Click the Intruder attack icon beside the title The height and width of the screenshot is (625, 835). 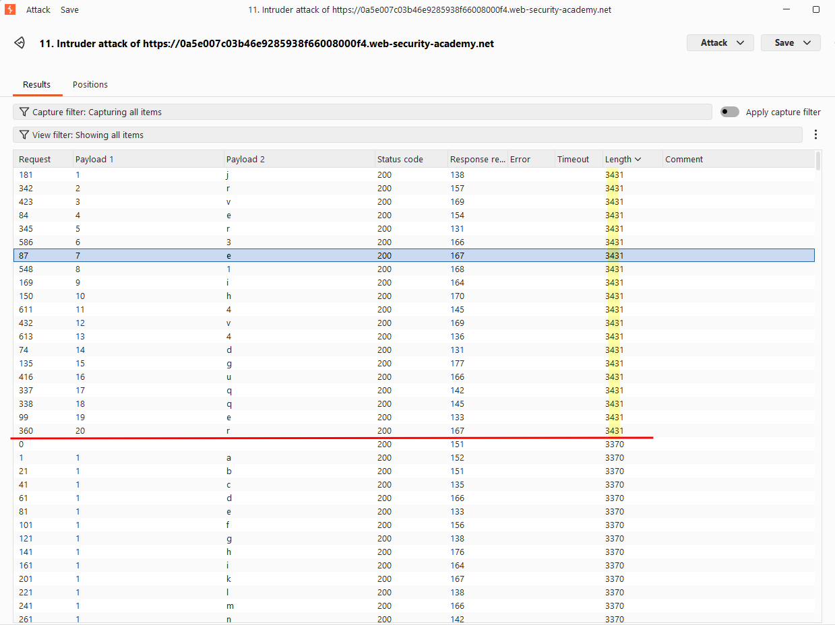click(x=20, y=43)
